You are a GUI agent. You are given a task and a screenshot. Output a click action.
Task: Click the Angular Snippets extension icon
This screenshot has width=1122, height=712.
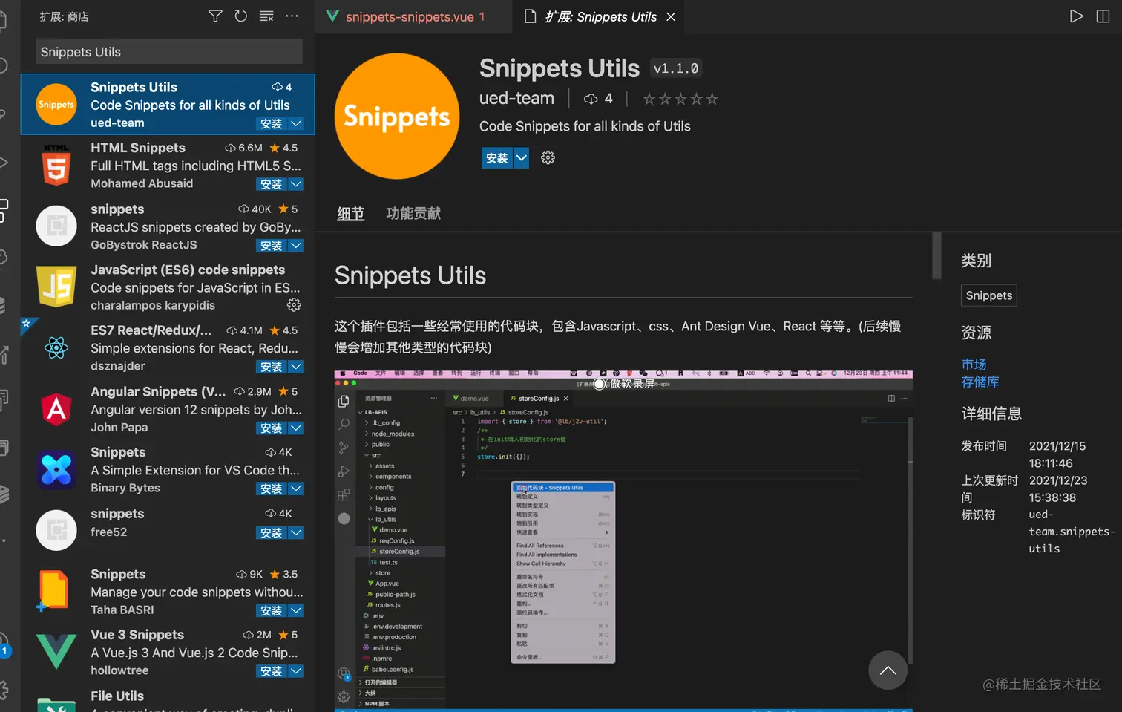tap(56, 409)
